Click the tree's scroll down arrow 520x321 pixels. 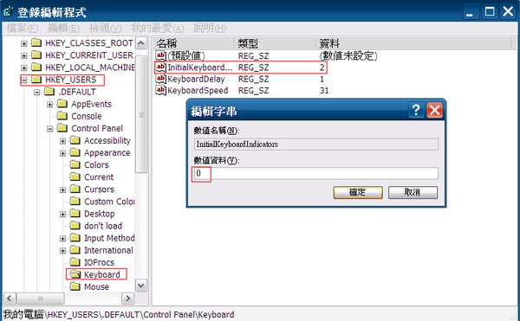click(x=141, y=286)
